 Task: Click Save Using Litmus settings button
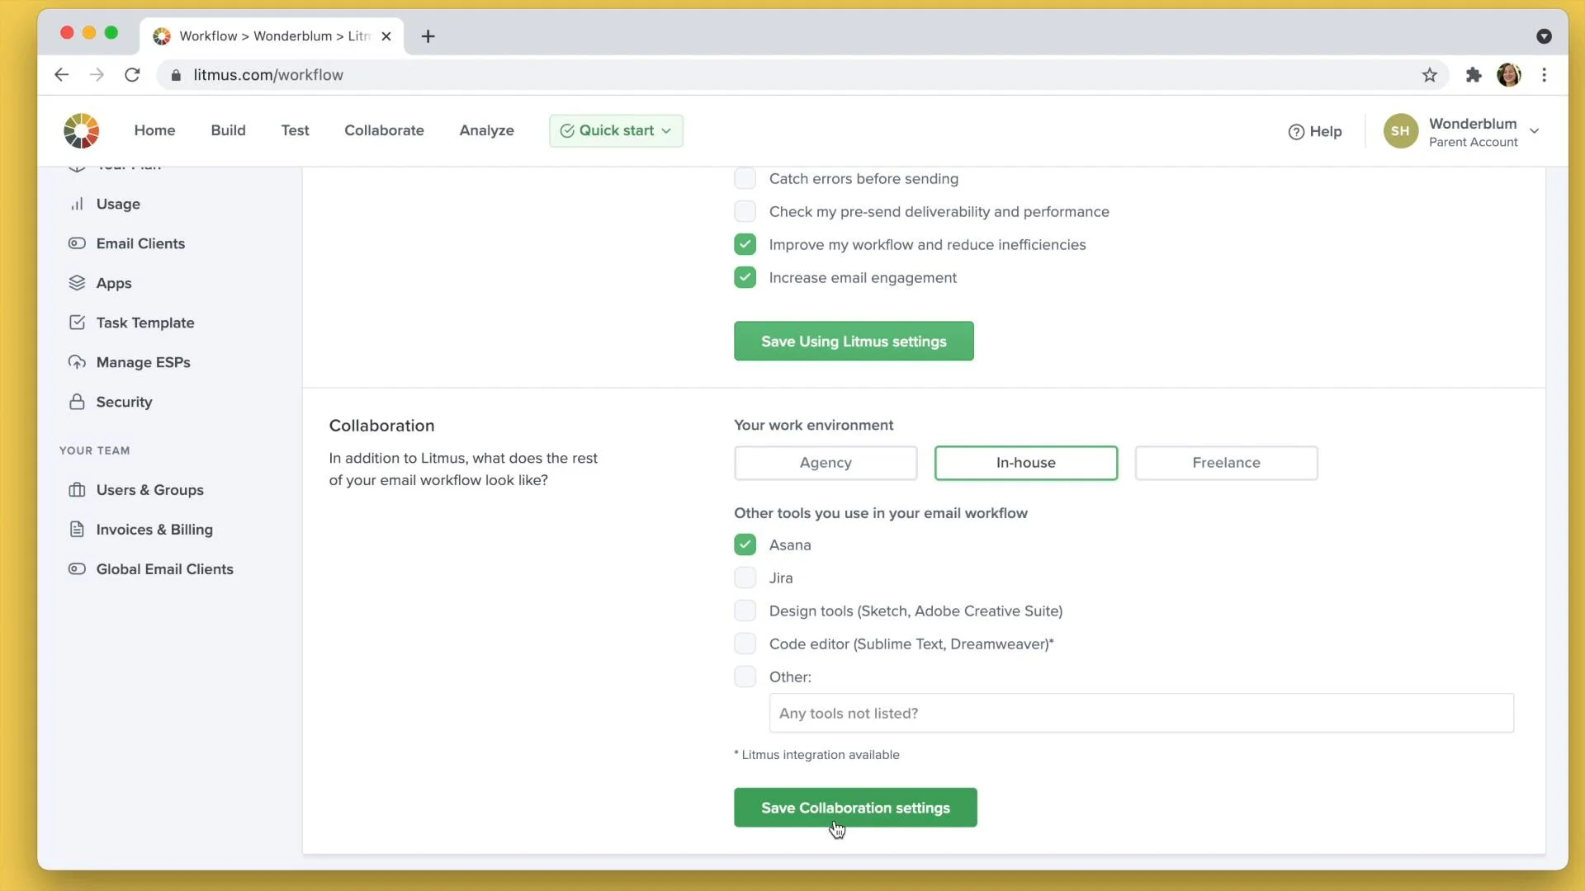[854, 342]
